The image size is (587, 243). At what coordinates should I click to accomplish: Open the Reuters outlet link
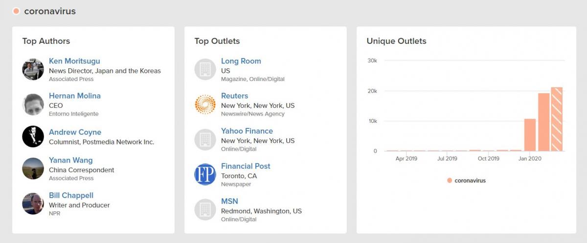click(234, 96)
